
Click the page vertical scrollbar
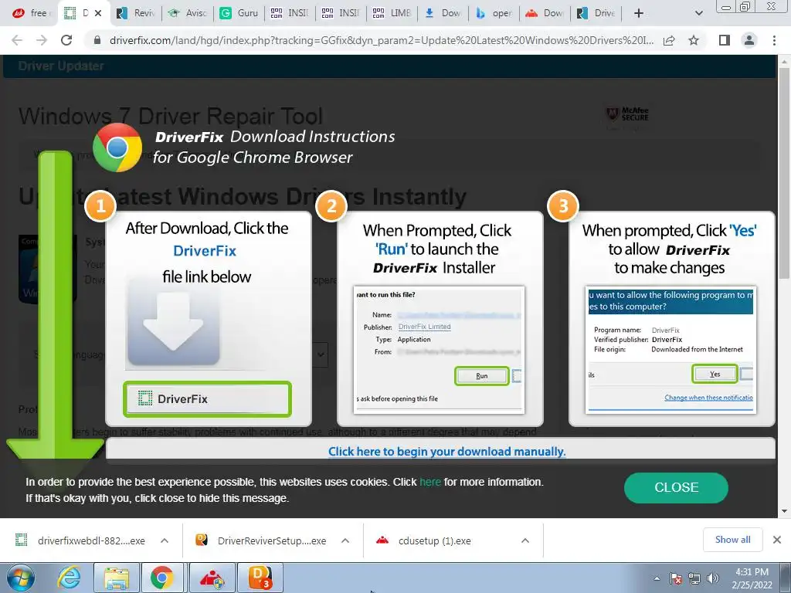click(784, 172)
